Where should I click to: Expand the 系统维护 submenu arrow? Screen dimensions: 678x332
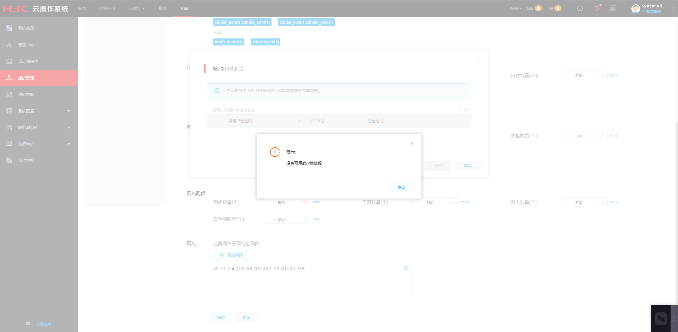(69, 144)
